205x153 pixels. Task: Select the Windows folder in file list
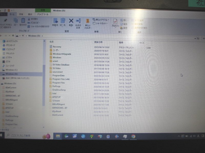55,58
